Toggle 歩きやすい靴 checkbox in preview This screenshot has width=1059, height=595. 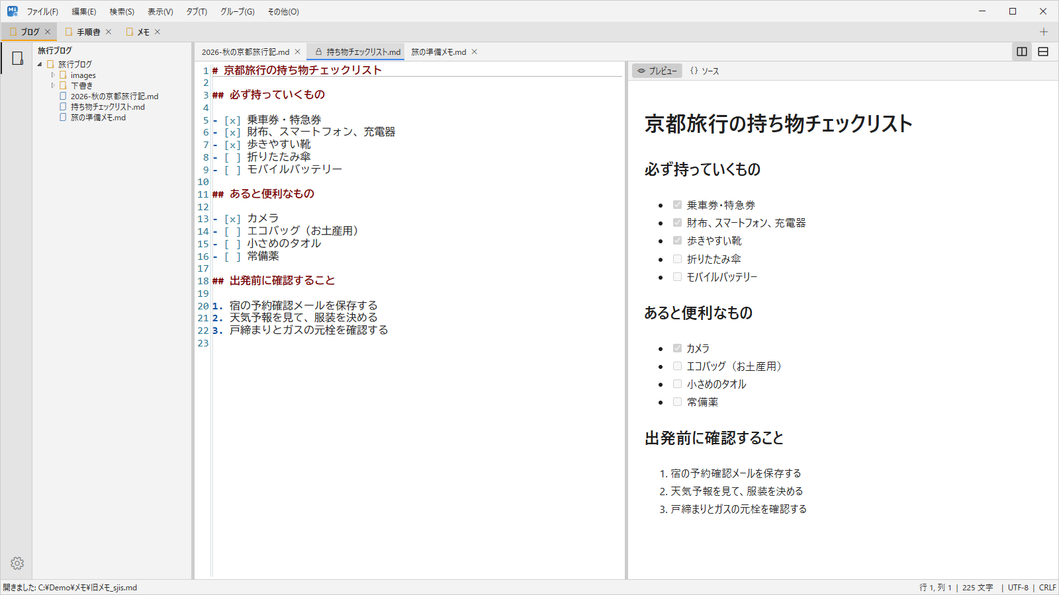tap(677, 241)
